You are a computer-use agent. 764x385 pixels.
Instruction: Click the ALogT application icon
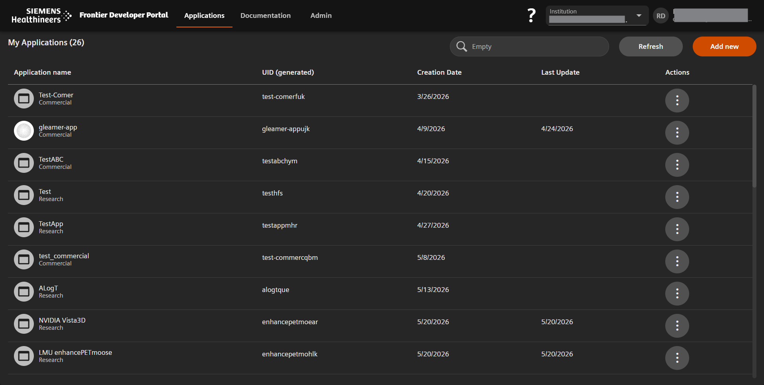pyautogui.click(x=24, y=292)
